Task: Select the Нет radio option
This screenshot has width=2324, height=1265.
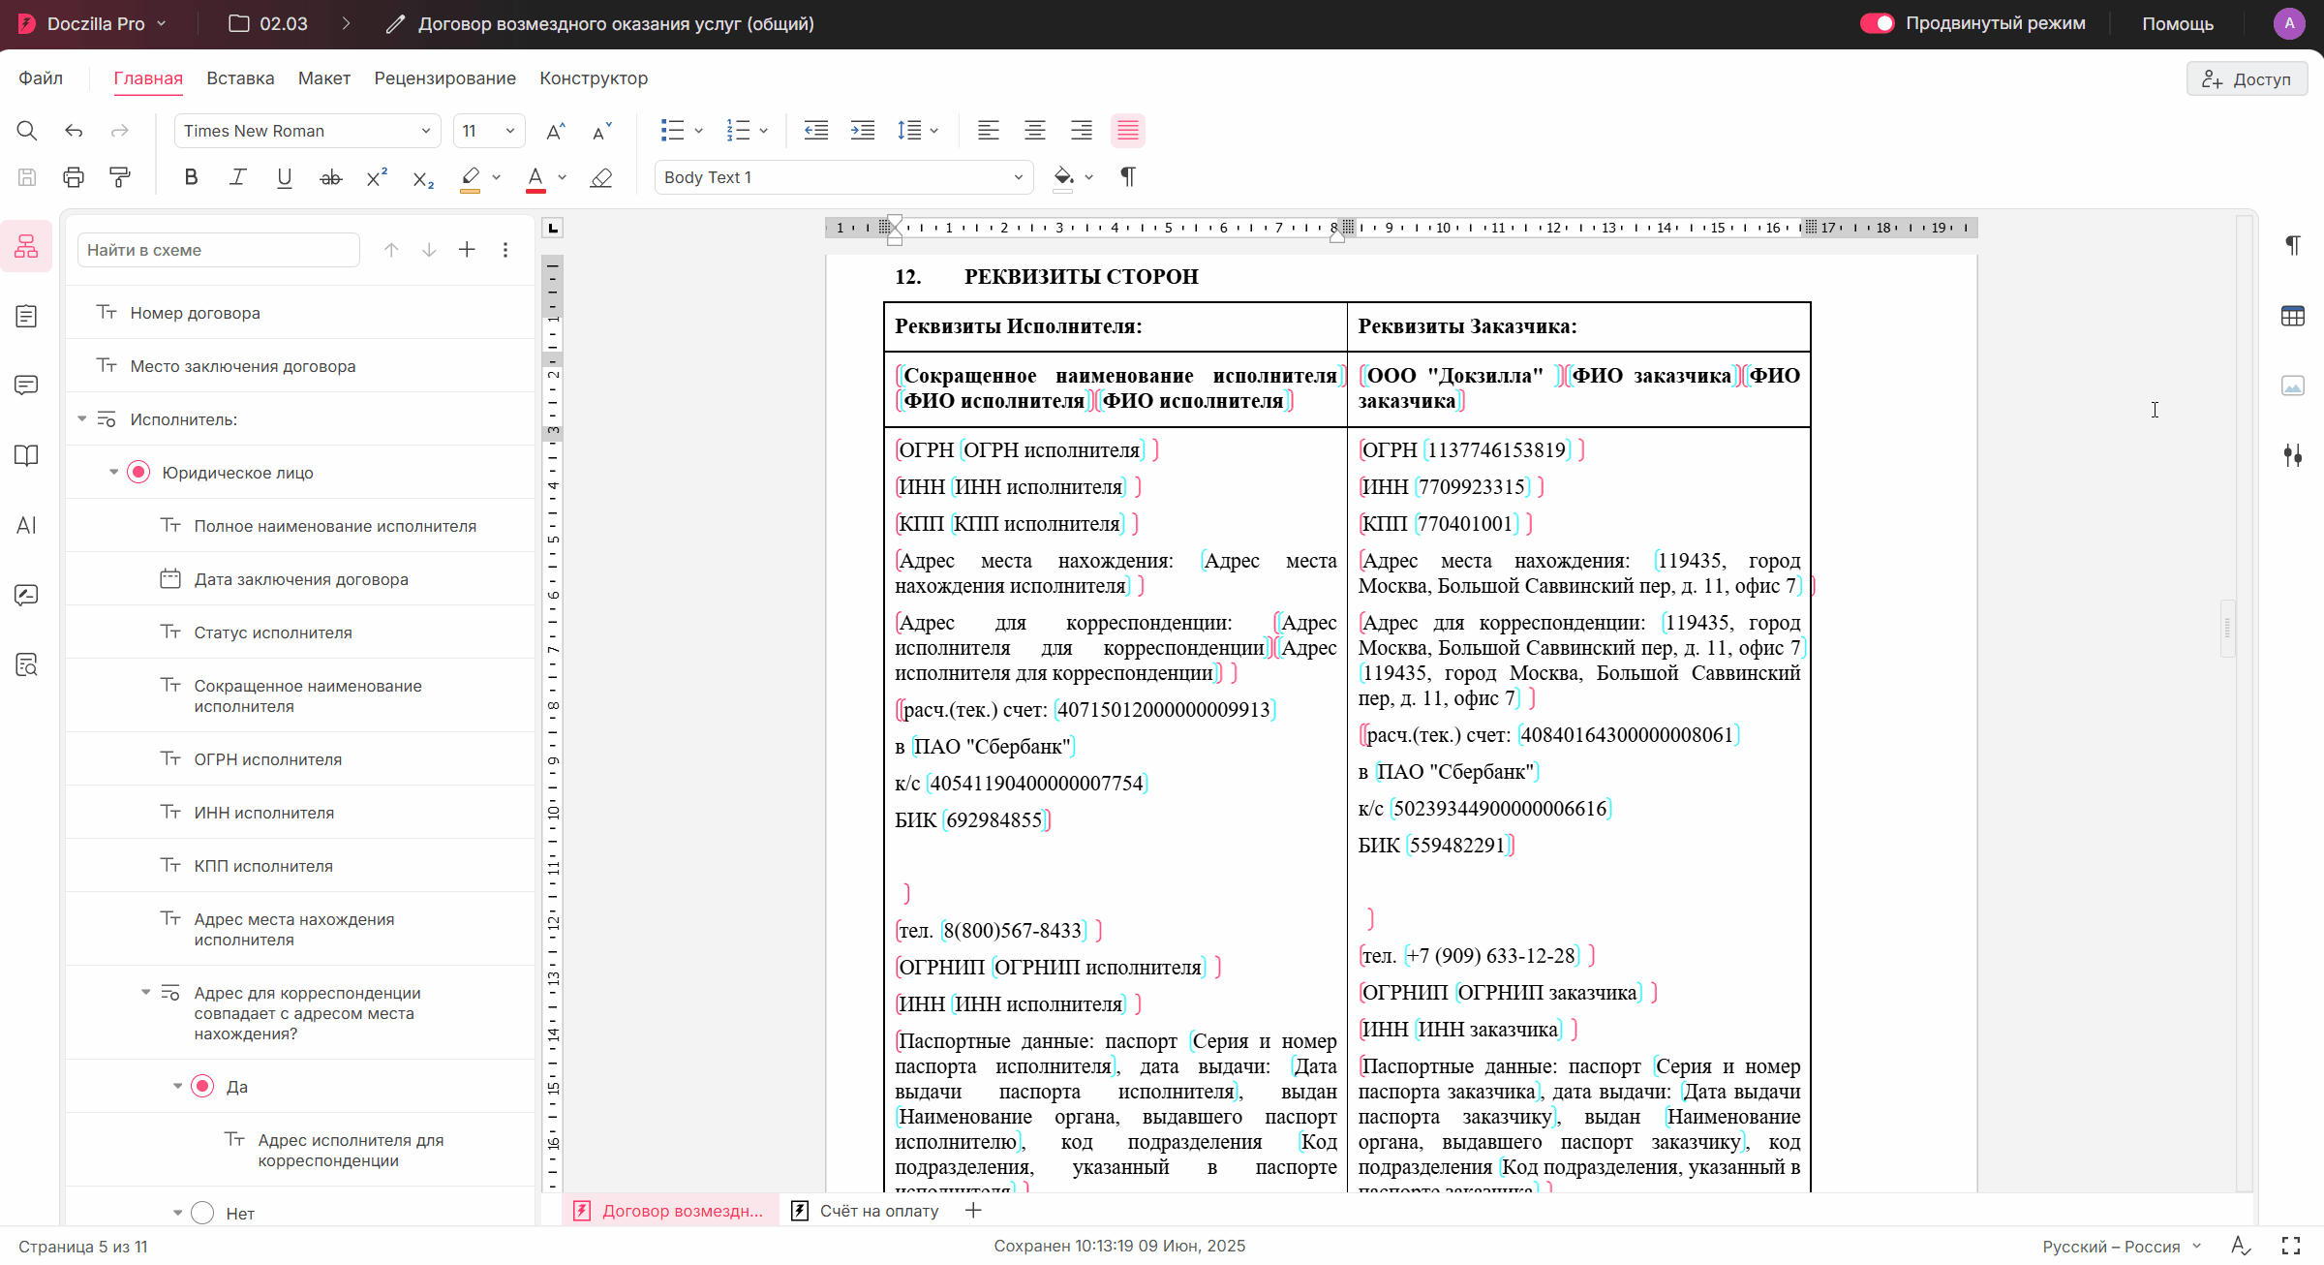Action: [x=202, y=1214]
